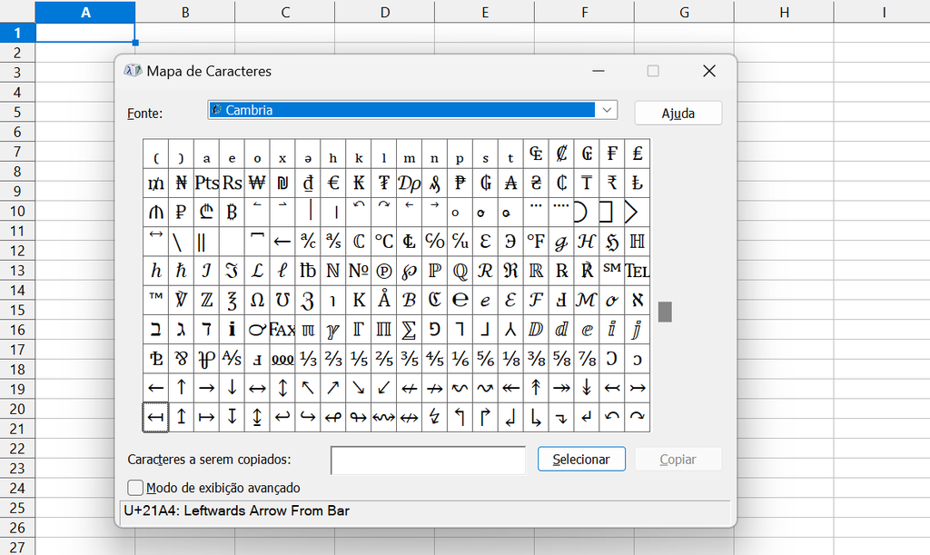This screenshot has height=555, width=930.
Task: Pick the Naira ₦ currency character
Action: point(181,183)
